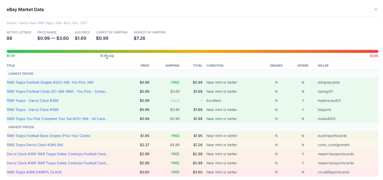This screenshot has width=383, height=180.
Task: Click seller name avzensportscards
Action: click(x=332, y=136)
